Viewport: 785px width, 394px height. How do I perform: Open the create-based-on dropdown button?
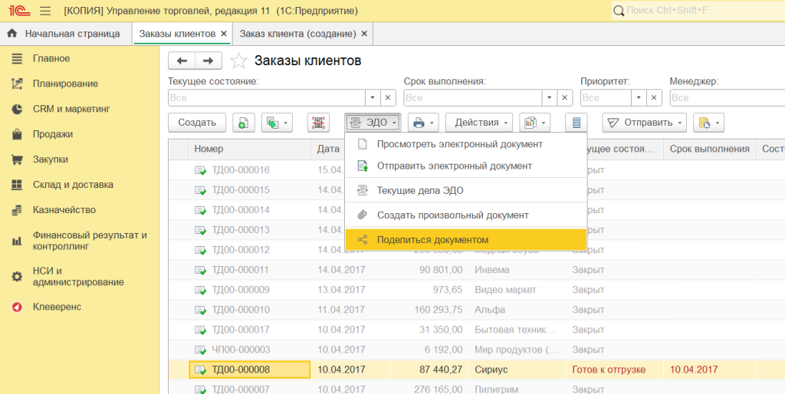pos(277,123)
